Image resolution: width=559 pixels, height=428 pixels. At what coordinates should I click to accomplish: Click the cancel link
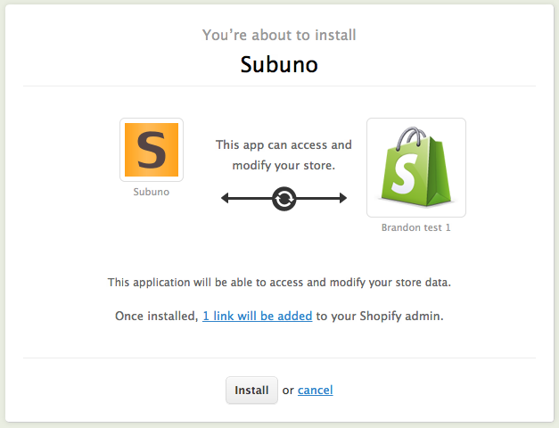click(x=315, y=390)
